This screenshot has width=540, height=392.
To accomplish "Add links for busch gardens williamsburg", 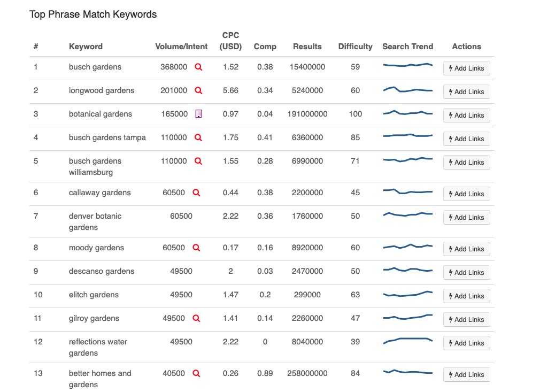I will pyautogui.click(x=467, y=162).
